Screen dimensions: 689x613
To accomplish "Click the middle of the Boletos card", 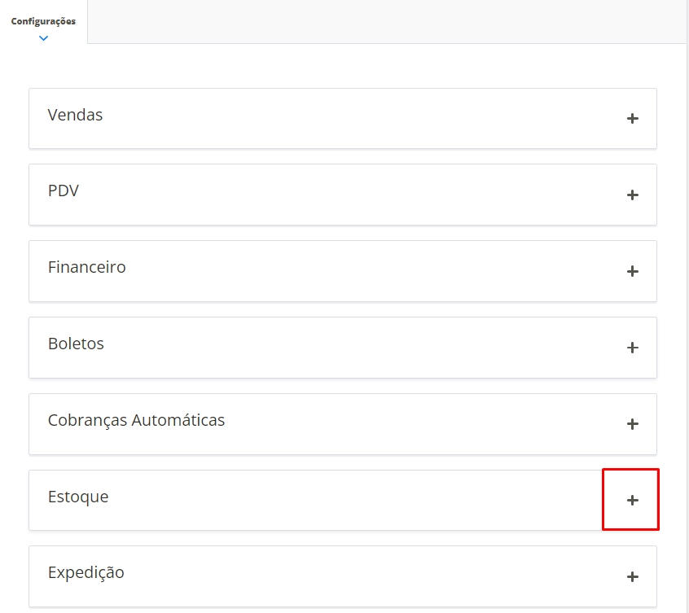I will point(342,348).
